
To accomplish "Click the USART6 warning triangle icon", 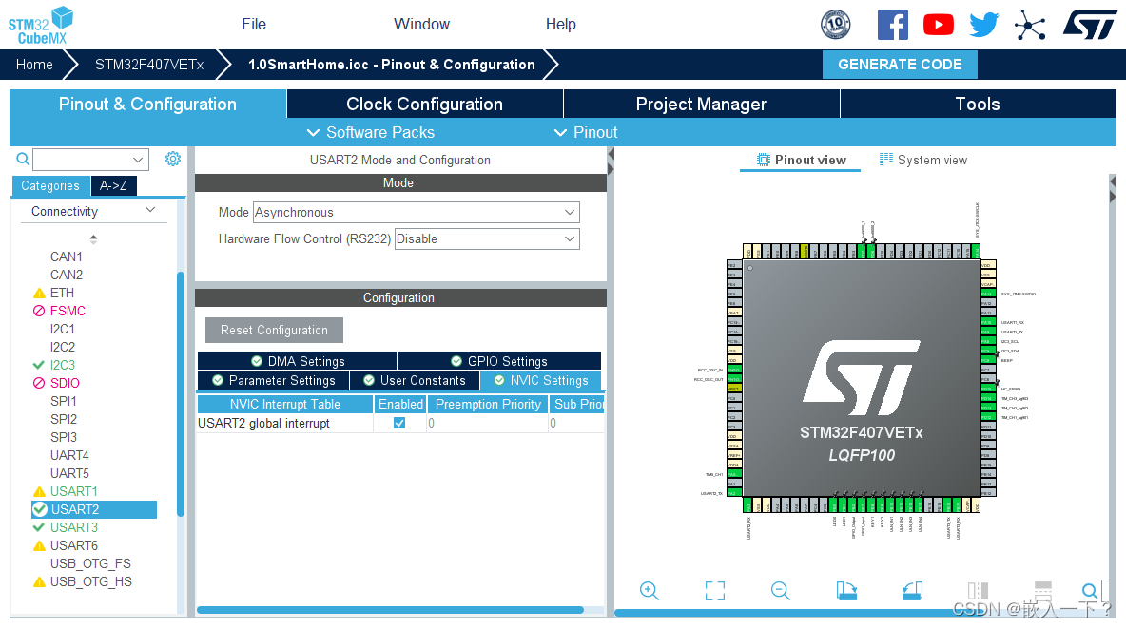I will point(40,546).
